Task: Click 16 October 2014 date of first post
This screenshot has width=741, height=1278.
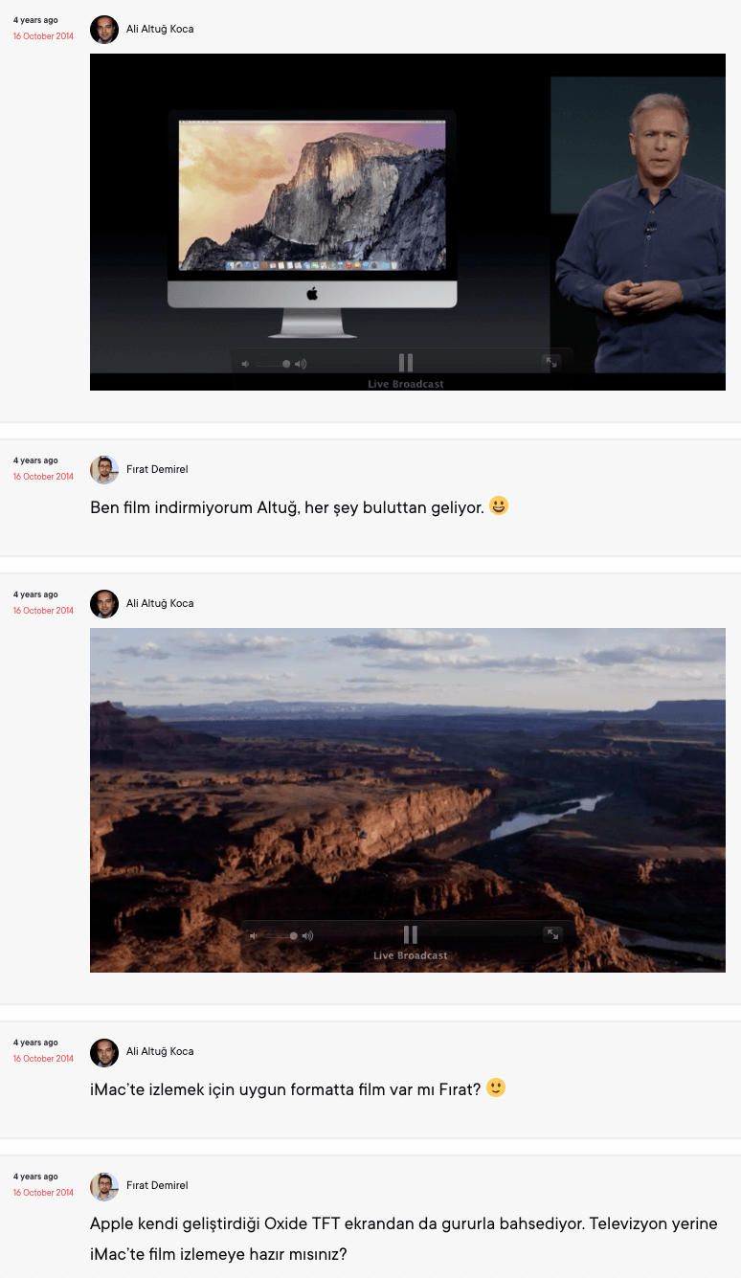Action: 43,36
